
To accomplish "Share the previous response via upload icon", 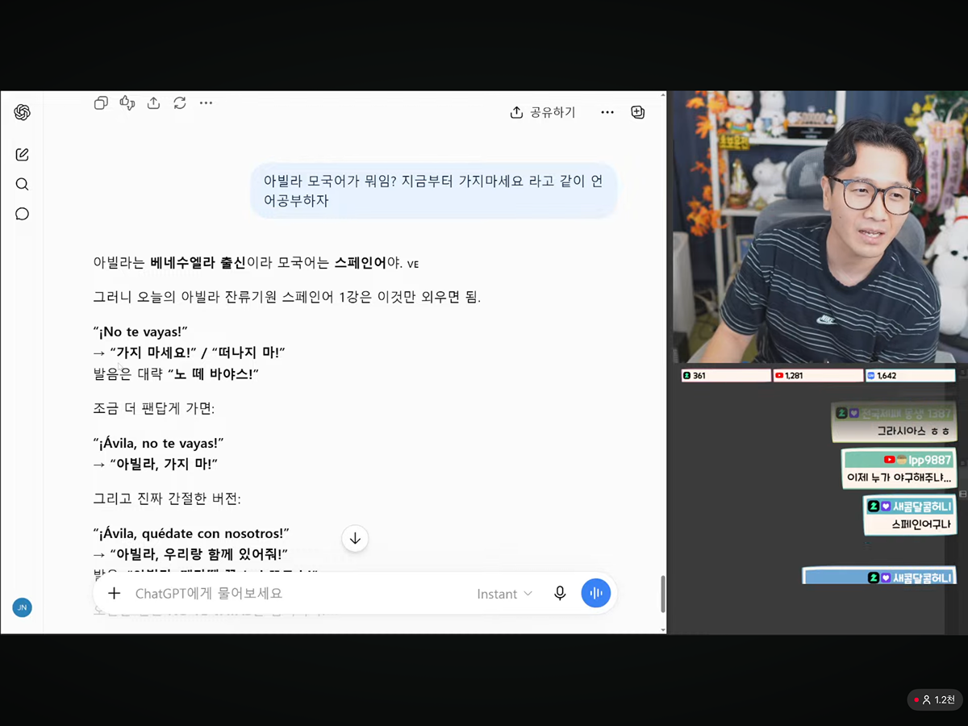I will (x=153, y=102).
